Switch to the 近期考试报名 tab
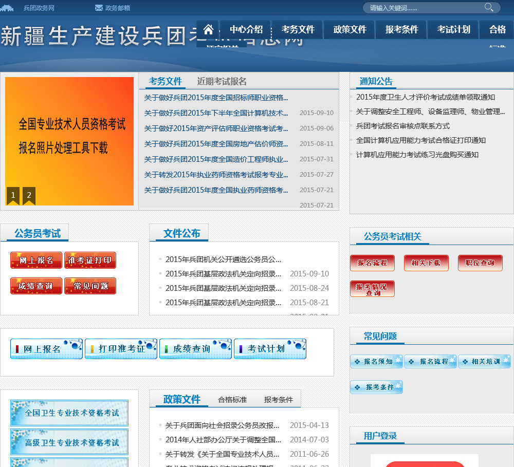 pos(222,81)
